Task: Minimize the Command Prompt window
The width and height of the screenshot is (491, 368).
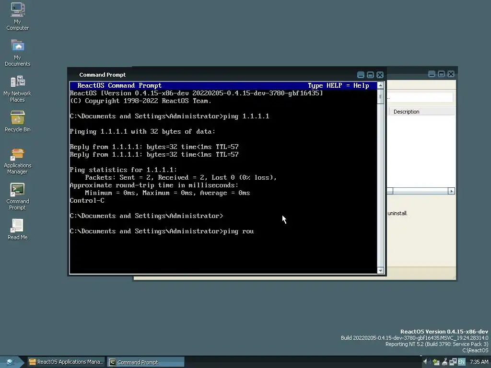Action: (361, 75)
